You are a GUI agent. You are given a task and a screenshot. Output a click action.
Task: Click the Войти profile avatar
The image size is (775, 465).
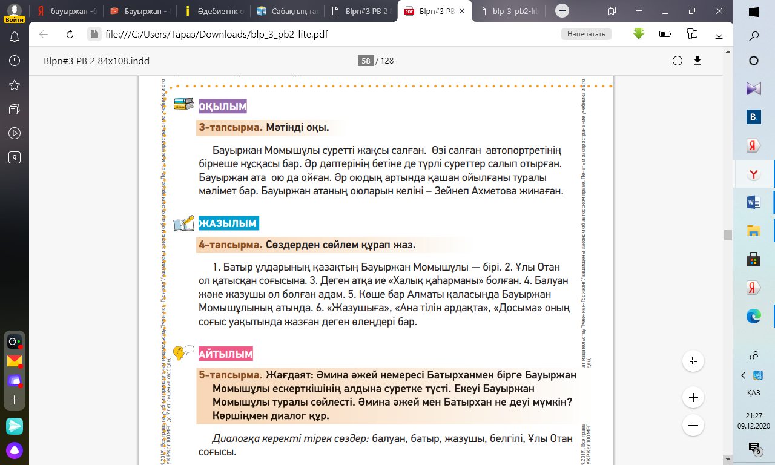(15, 13)
